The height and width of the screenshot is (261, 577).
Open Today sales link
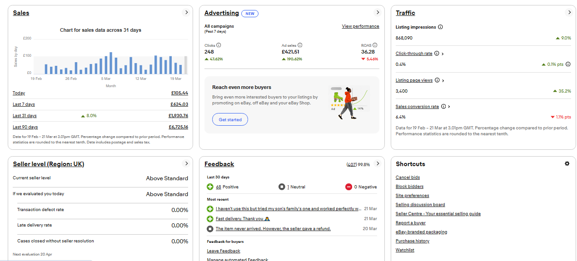tap(19, 93)
